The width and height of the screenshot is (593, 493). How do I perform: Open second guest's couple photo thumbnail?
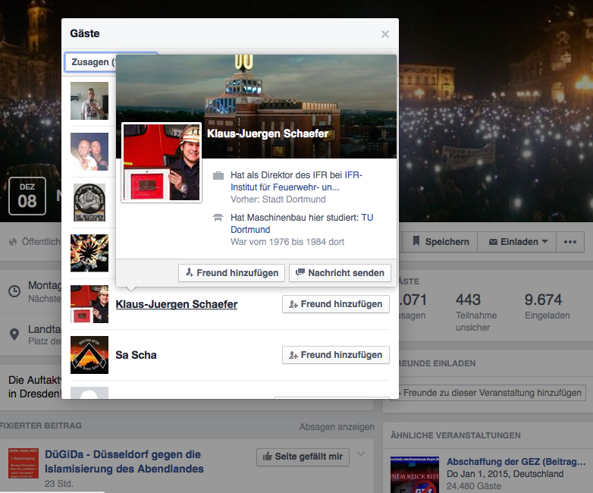point(89,152)
